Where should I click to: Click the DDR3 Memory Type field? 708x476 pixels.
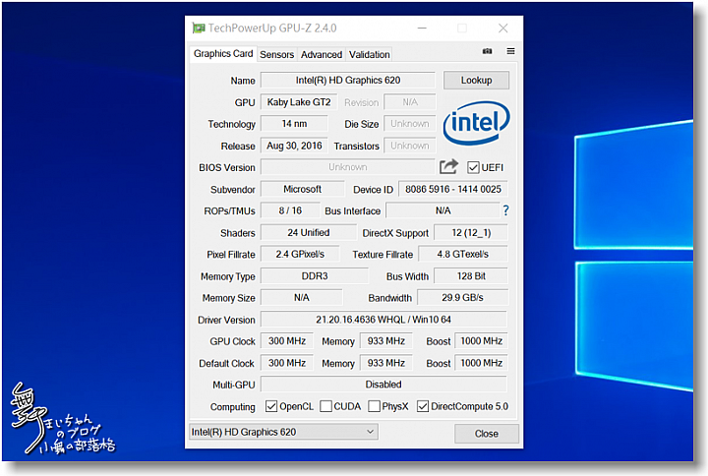[315, 276]
